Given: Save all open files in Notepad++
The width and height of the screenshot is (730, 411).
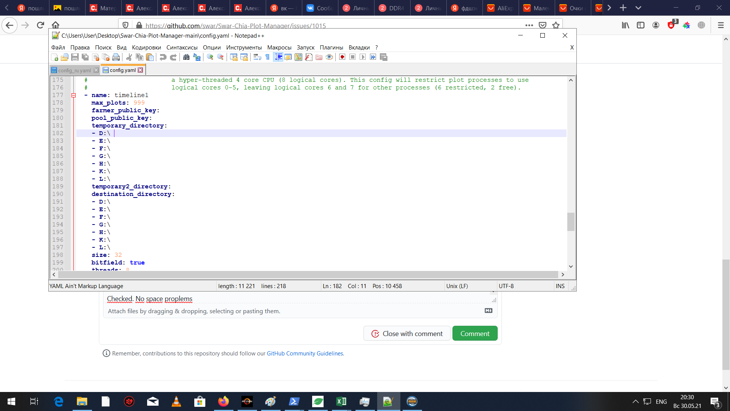Looking at the screenshot, I should click(x=85, y=57).
